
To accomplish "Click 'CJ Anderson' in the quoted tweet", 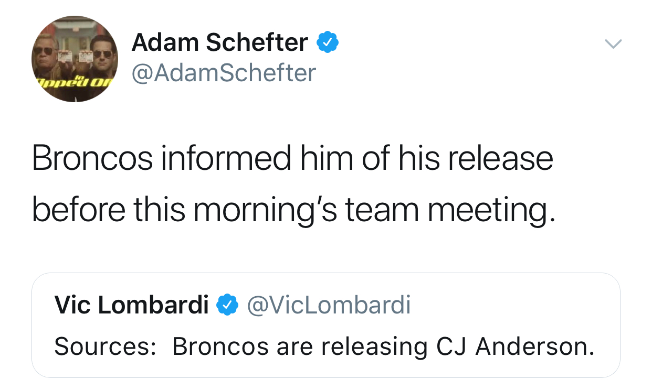I will (516, 346).
